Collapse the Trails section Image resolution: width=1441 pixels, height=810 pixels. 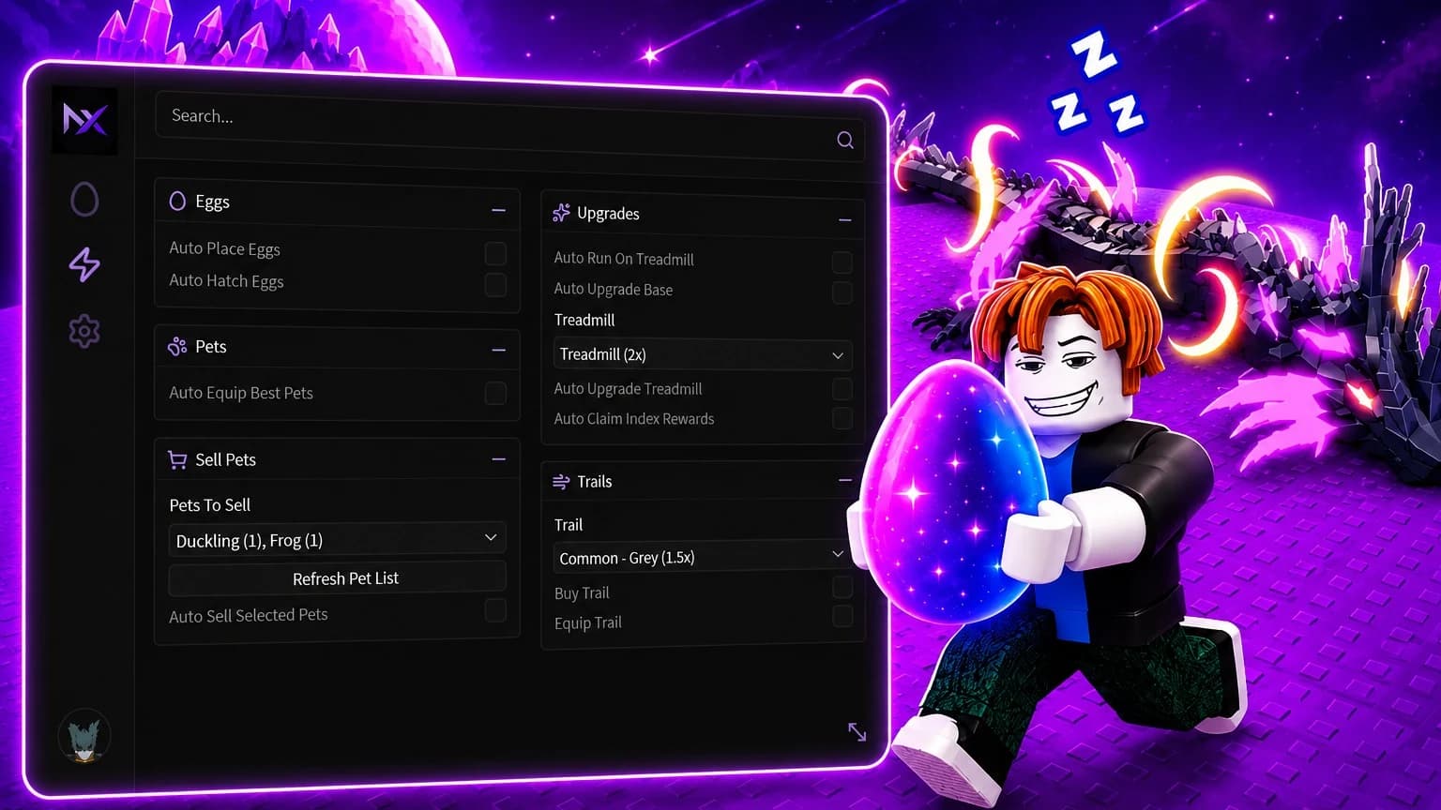pos(844,480)
